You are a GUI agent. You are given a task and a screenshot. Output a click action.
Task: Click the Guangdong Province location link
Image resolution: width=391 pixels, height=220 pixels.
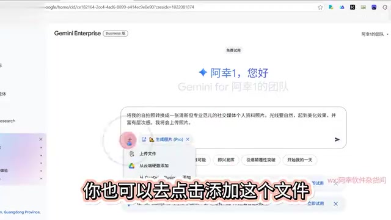tap(20, 212)
